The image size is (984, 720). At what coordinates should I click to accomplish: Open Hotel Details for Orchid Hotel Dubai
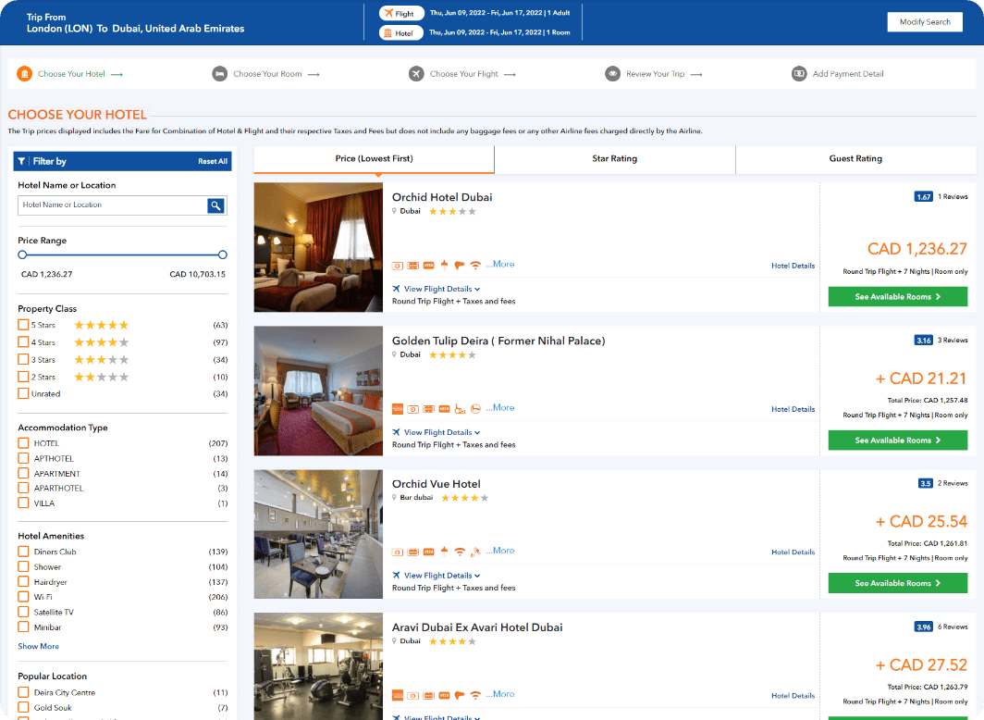793,267
